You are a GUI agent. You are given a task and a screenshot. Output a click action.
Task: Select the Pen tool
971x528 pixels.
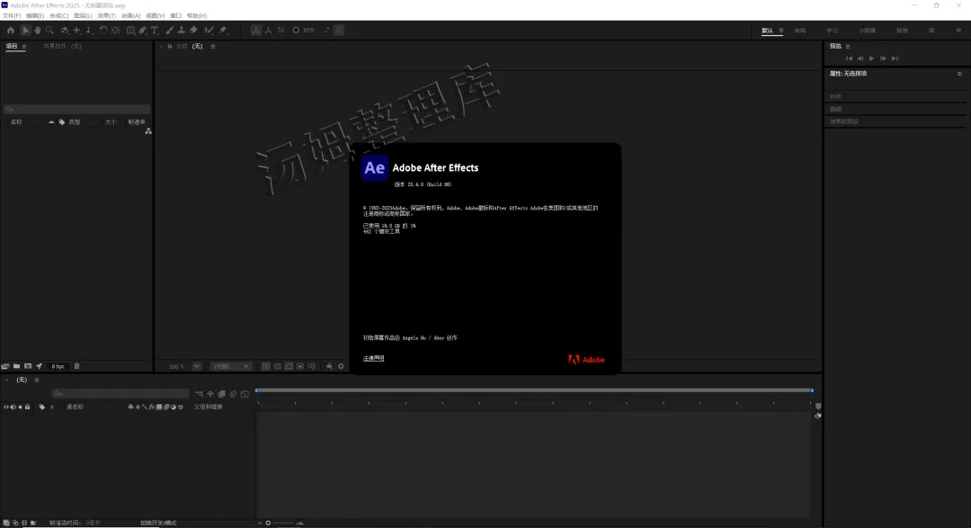click(x=142, y=30)
